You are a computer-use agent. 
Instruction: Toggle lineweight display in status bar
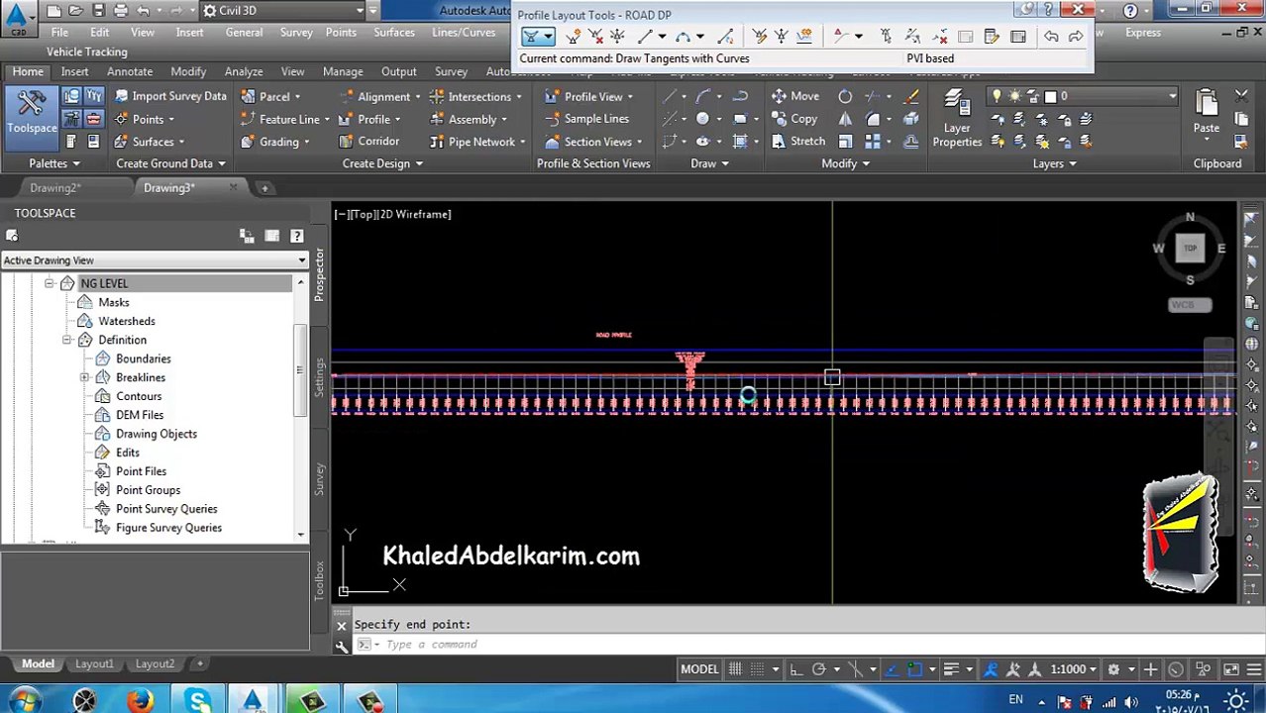pos(951,669)
